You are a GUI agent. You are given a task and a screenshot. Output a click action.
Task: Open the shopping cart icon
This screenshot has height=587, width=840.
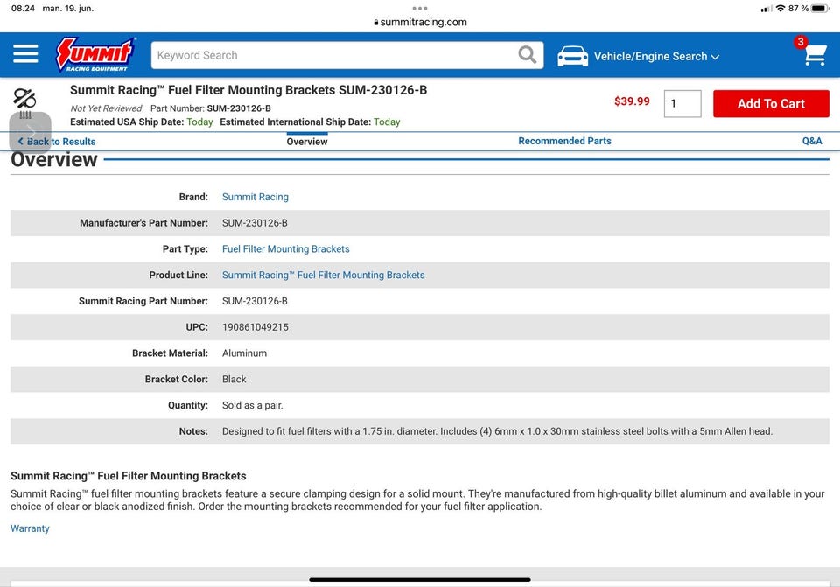[815, 57]
